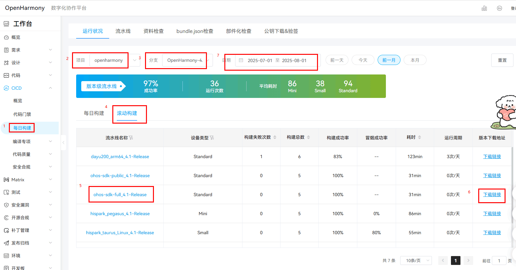Click the puppy mascot assistant
This screenshot has height=270, width=516.
click(505, 112)
